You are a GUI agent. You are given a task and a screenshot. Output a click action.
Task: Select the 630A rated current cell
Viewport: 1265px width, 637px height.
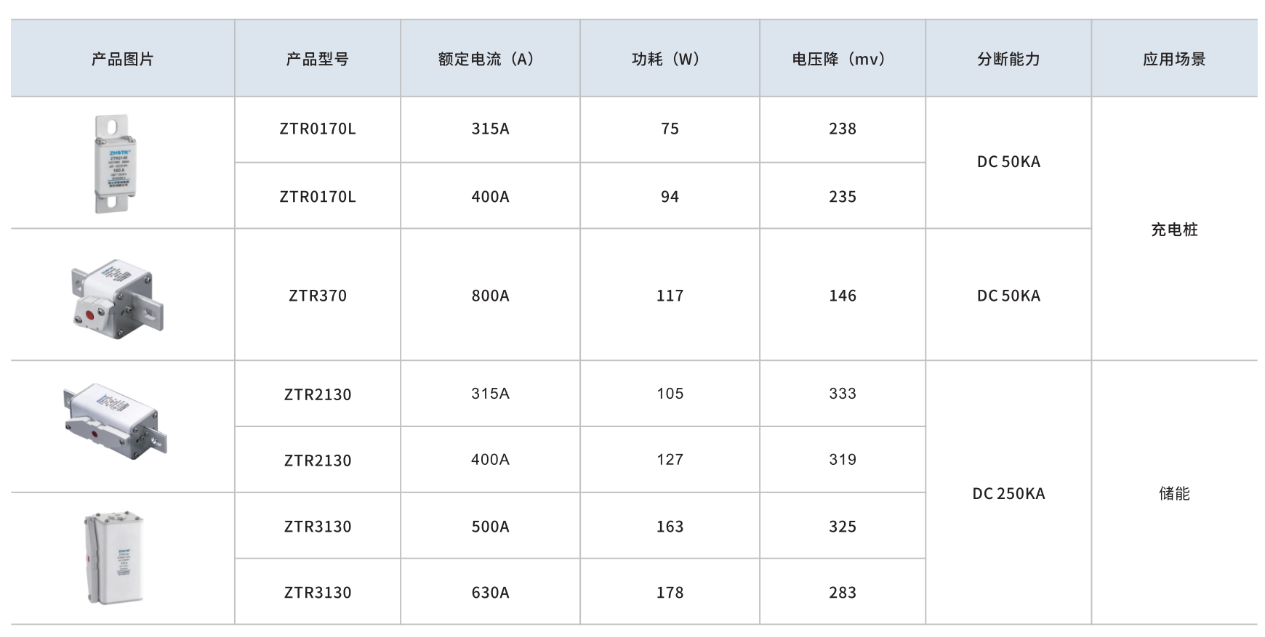[490, 593]
